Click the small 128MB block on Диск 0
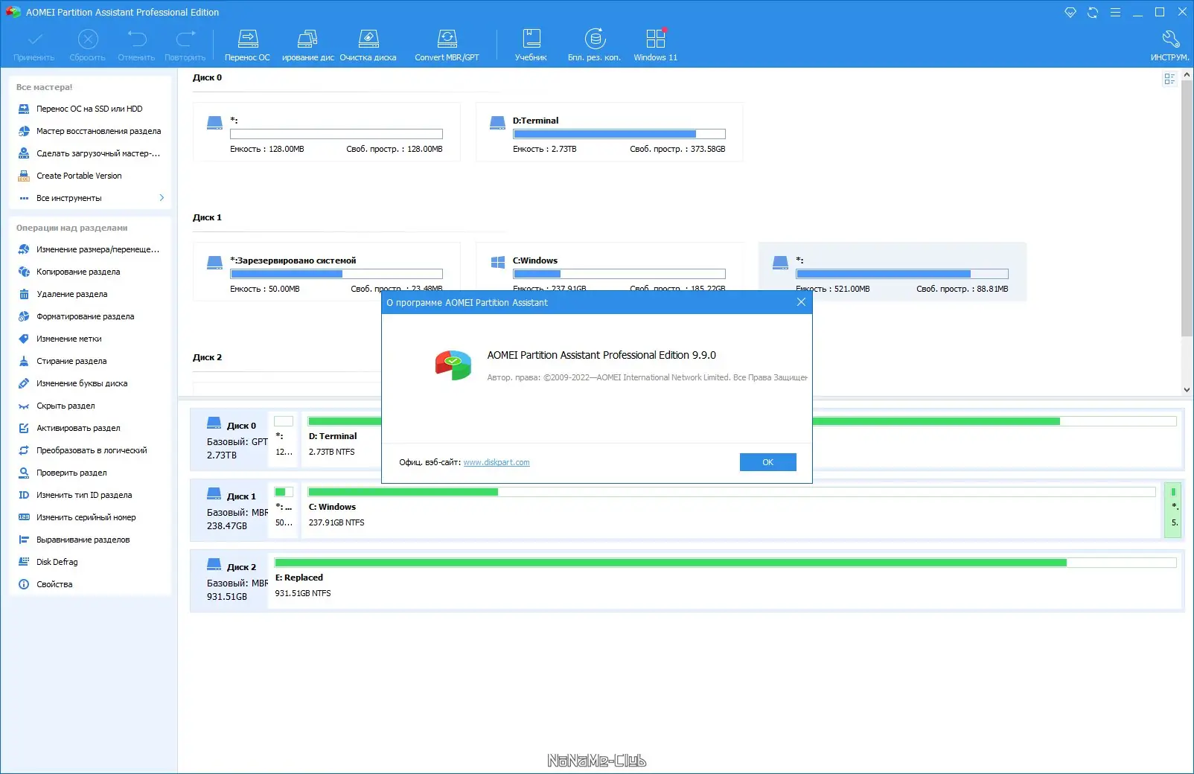This screenshot has height=774, width=1194. pos(284,438)
